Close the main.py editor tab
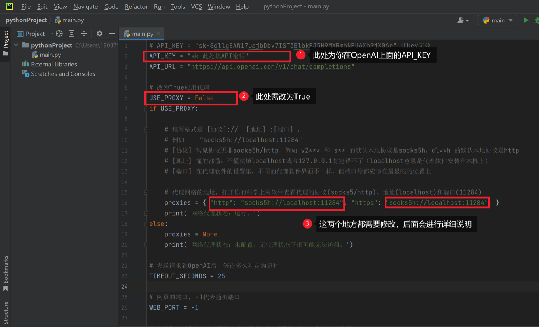 pos(159,34)
